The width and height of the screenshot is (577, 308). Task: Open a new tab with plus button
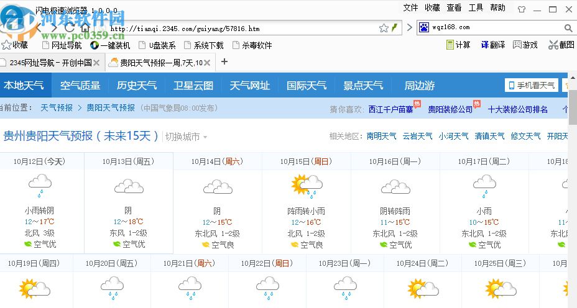pyautogui.click(x=224, y=61)
